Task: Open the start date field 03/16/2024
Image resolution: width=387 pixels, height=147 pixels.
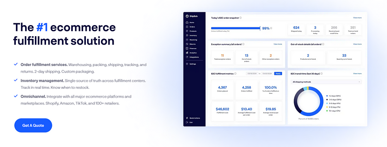Action: pos(252,74)
